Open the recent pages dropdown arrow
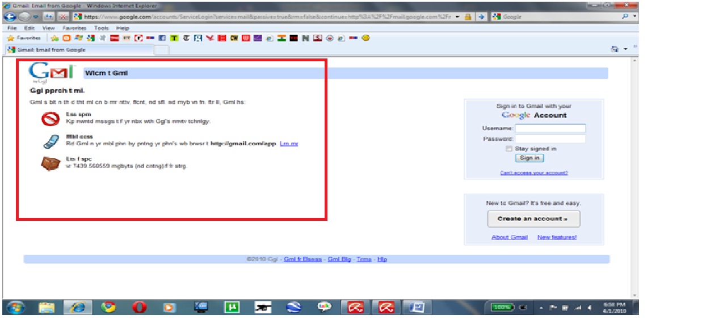The width and height of the screenshot is (723, 336). 35,17
